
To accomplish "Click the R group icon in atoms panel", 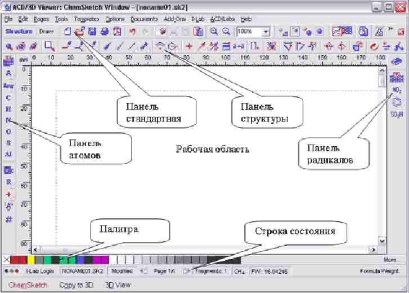I will point(8,182).
